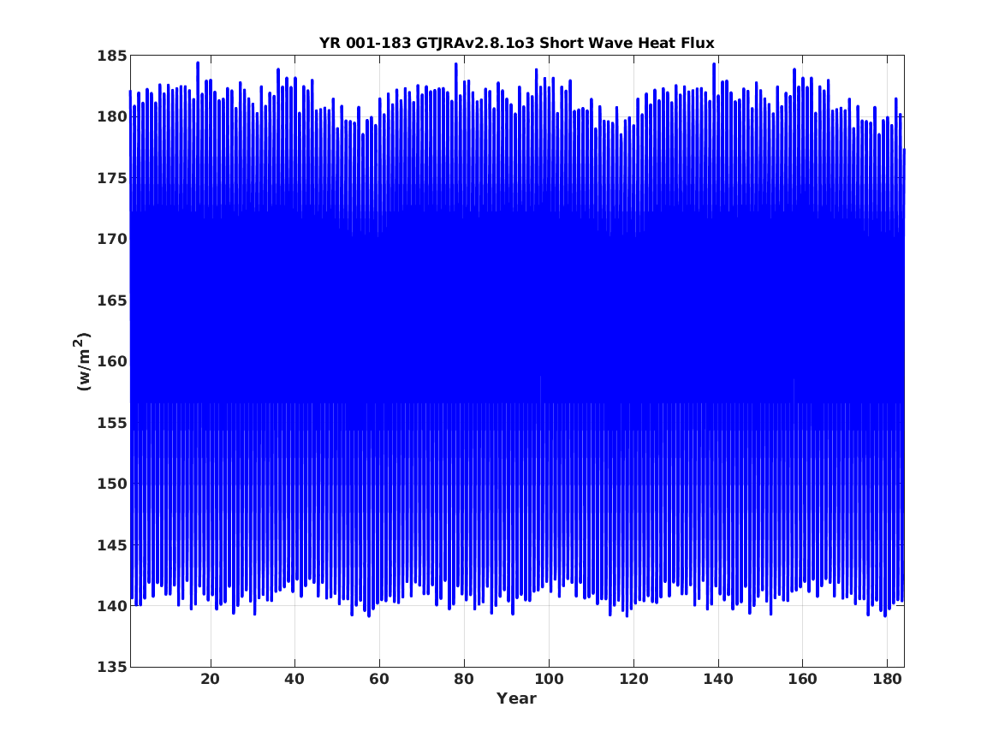Click x-axis tick label 160

803,679
